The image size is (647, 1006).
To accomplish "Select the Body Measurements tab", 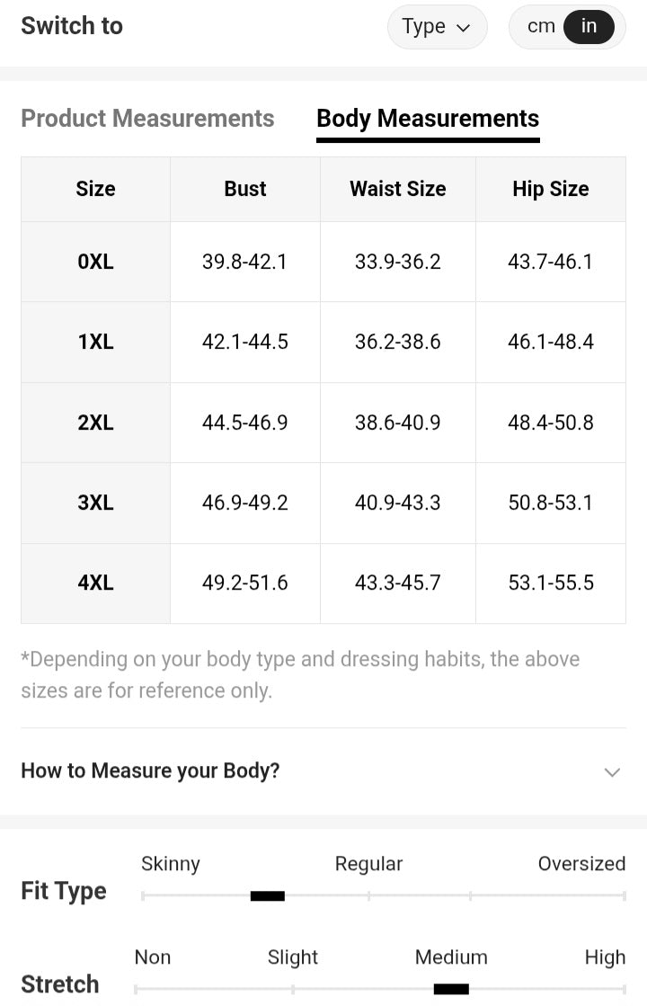I will coord(428,119).
